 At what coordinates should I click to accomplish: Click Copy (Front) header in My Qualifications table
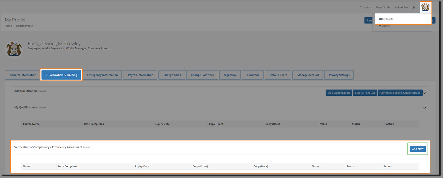click(x=216, y=124)
